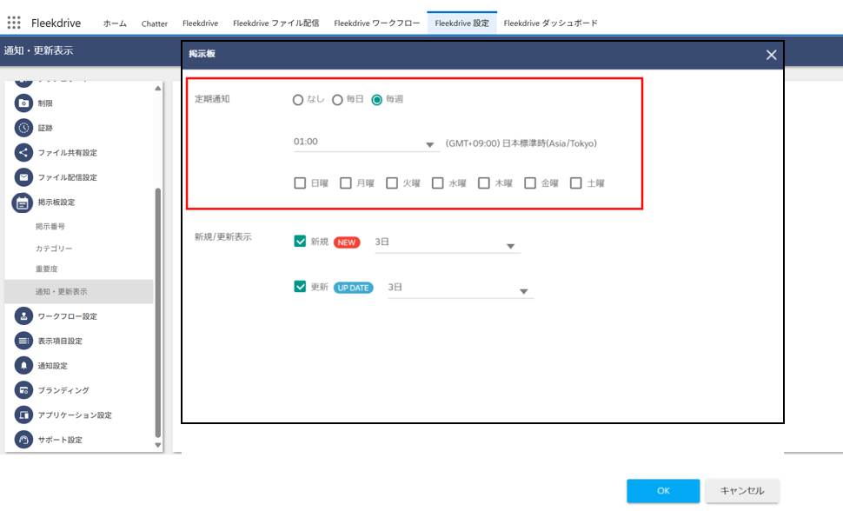
Task: Select the なし radio button
Action: [298, 100]
